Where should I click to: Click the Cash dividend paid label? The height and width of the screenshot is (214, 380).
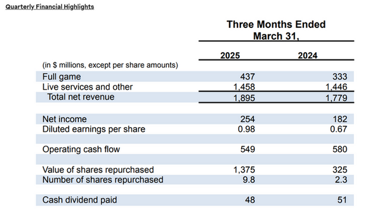(x=80, y=200)
